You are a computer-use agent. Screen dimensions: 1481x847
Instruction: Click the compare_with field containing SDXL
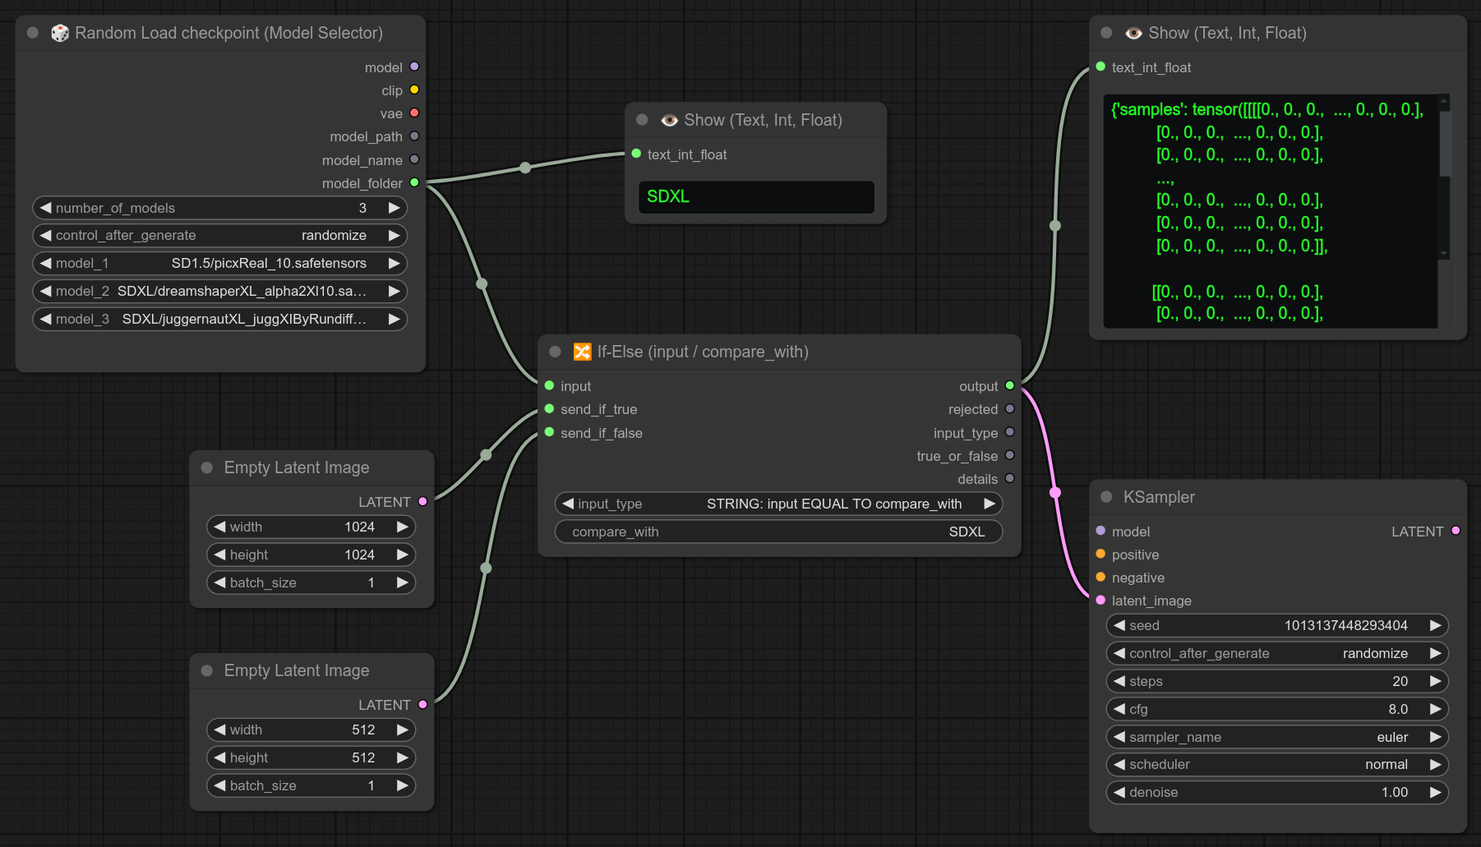pyautogui.click(x=778, y=532)
